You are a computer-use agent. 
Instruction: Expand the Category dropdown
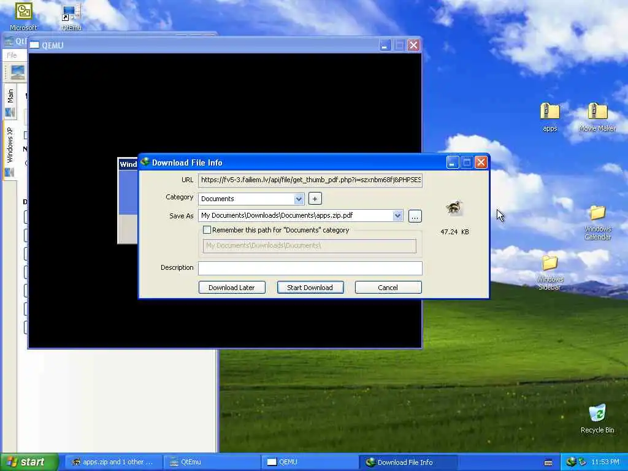point(299,199)
